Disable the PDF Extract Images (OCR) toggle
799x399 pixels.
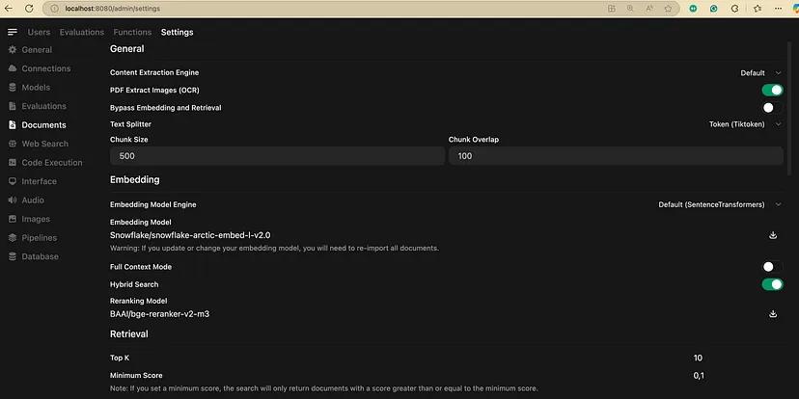tap(773, 90)
